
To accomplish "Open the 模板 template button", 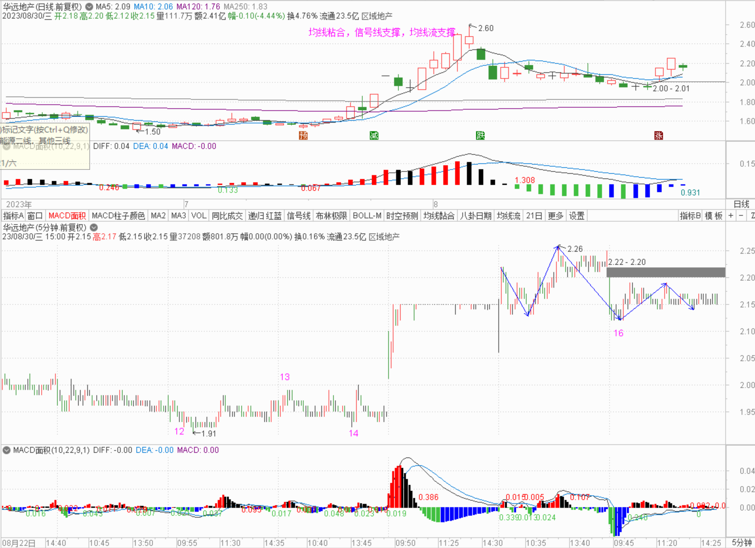I will tap(713, 216).
